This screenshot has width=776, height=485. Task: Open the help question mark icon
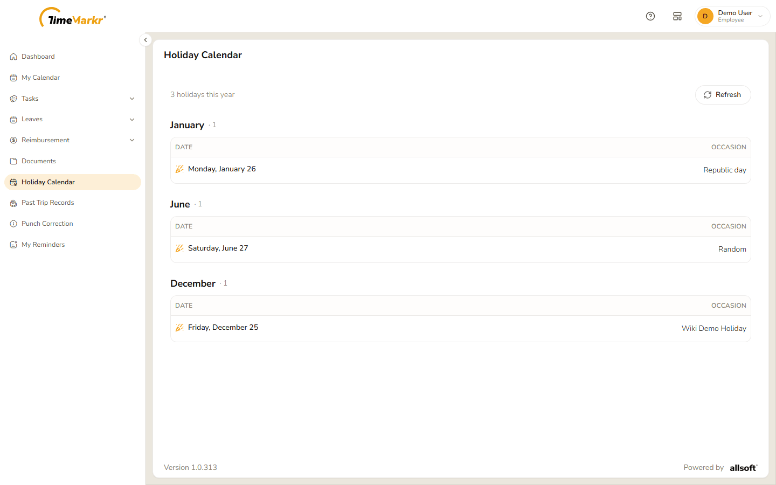[650, 16]
